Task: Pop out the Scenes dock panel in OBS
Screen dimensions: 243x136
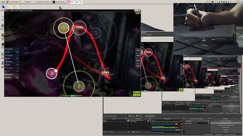Action: click(126, 118)
